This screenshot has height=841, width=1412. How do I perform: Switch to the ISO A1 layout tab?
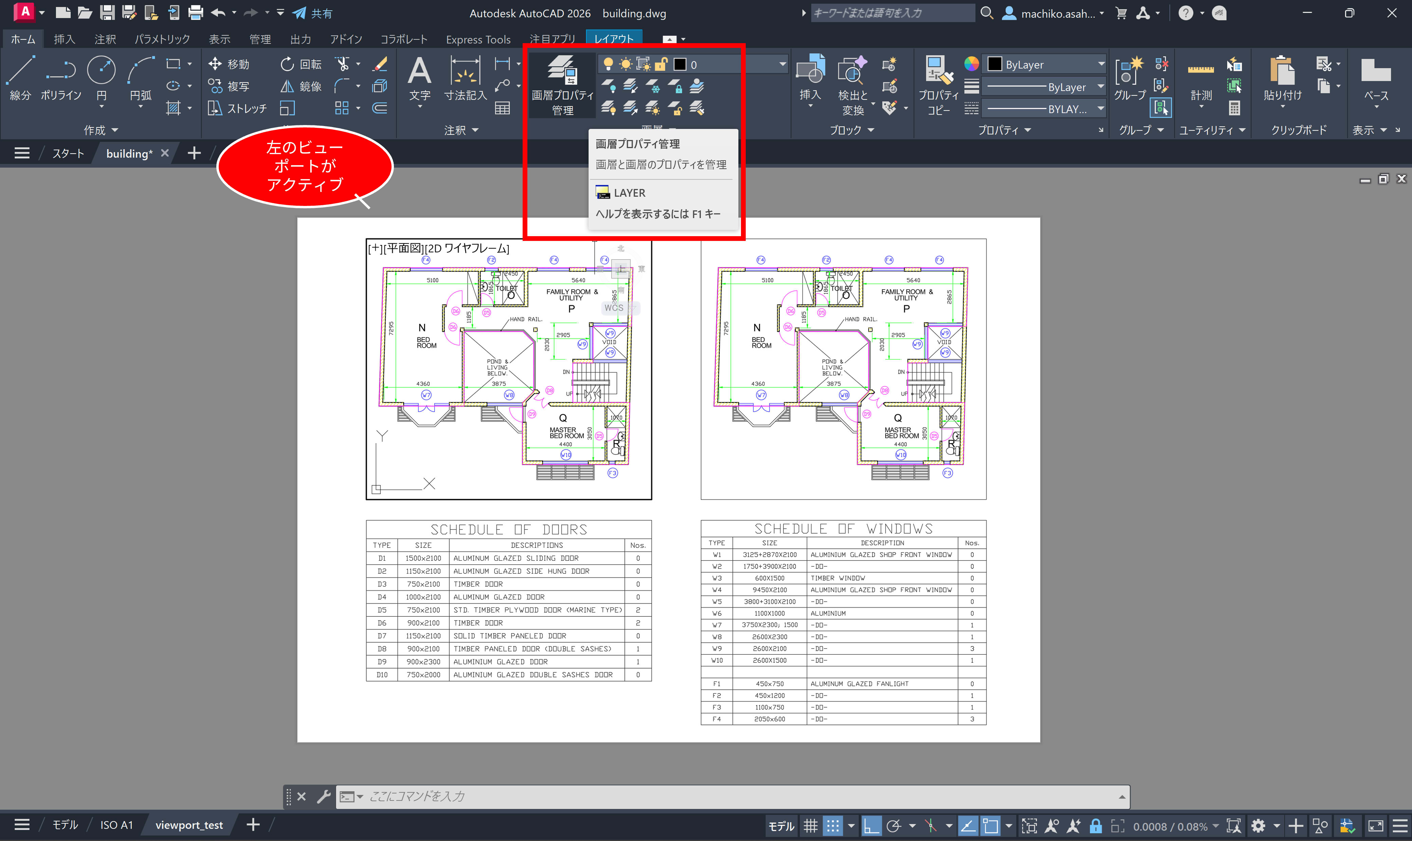click(x=116, y=825)
